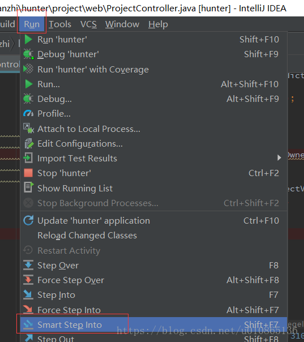The image size is (304, 342).
Task: Select Import Test Results entry
Action: point(153,159)
